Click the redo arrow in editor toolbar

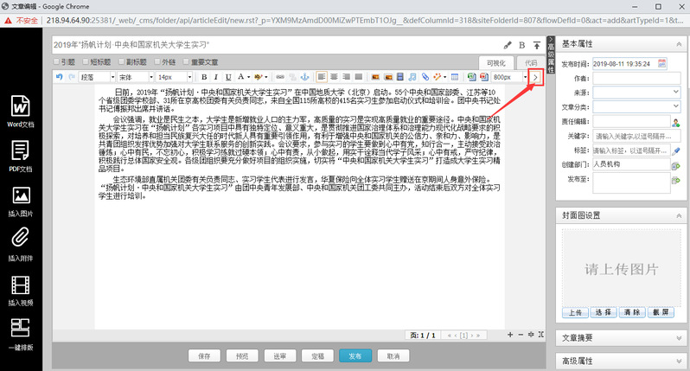(x=72, y=77)
